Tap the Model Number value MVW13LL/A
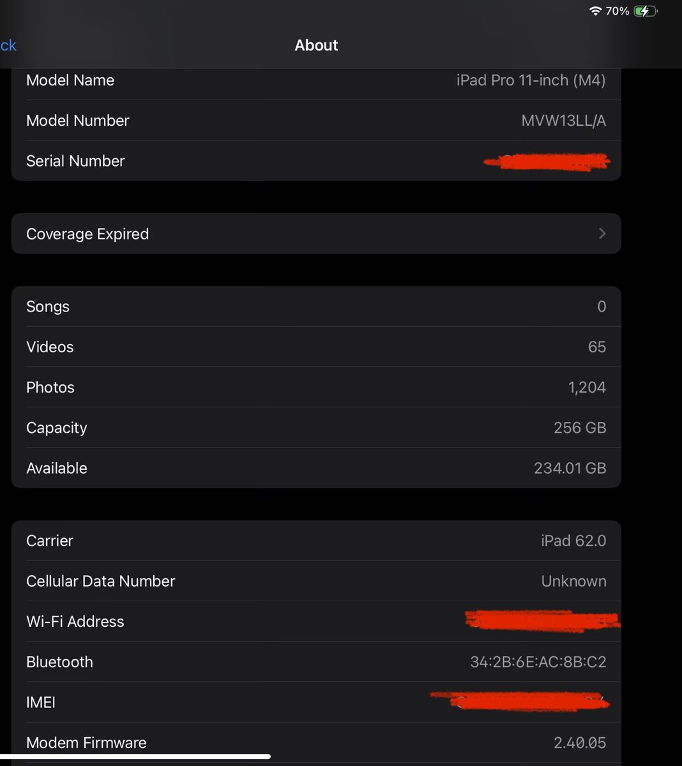This screenshot has width=682, height=766. coord(563,121)
